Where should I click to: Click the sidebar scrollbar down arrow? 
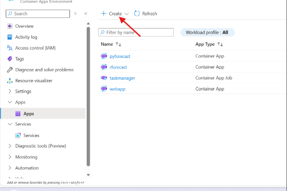88,175
